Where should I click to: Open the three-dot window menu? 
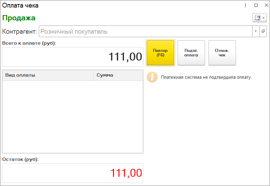245,6
